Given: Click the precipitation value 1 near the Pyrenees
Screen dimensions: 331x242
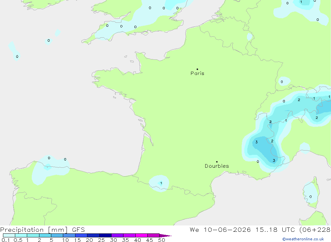Looking at the screenshot, I should [161, 183].
